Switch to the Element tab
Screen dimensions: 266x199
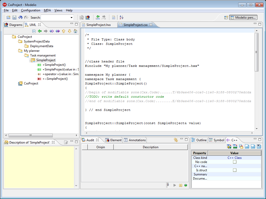pyautogui.click(x=113, y=140)
